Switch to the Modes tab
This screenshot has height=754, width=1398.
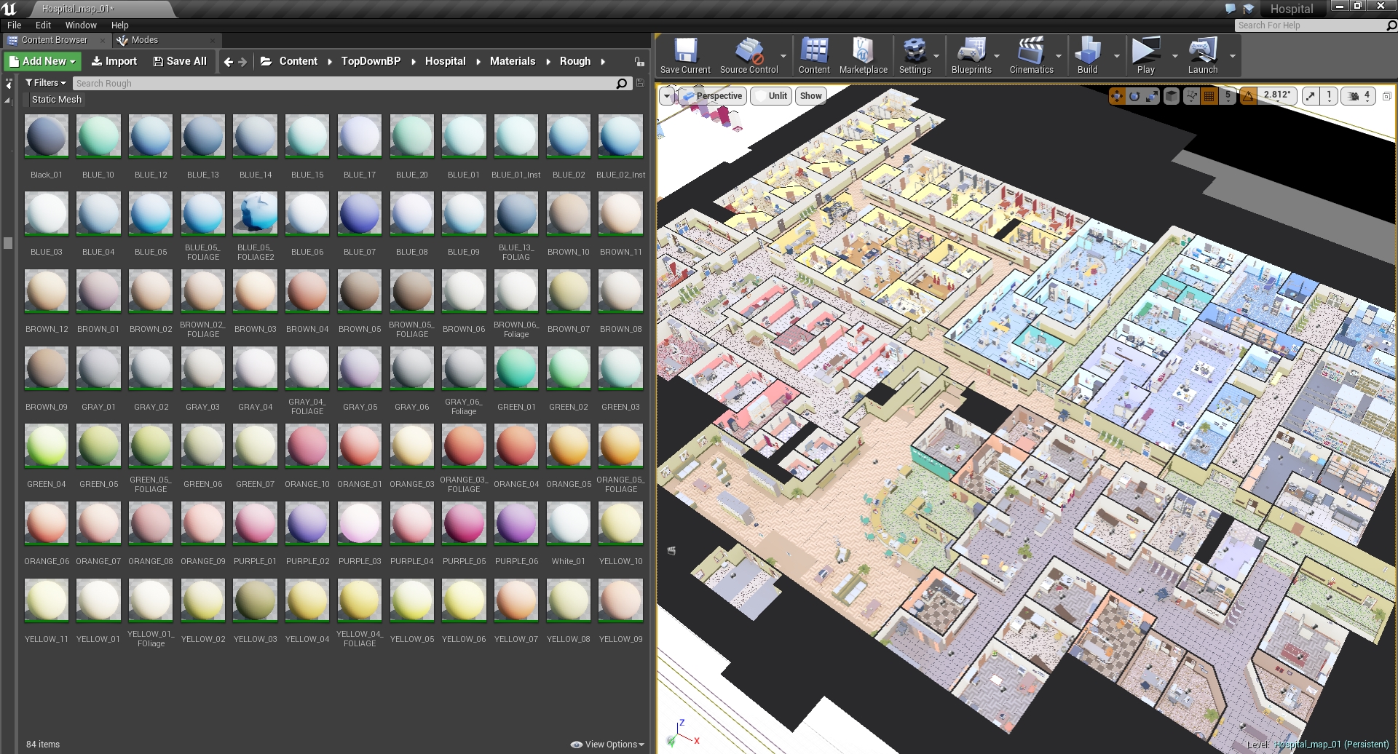tap(143, 40)
